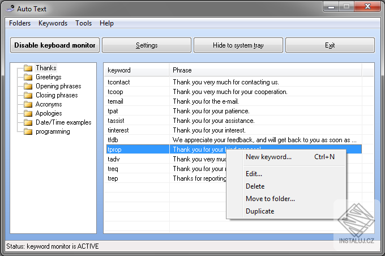Open the Tools menu
Image resolution: width=385 pixels, height=256 pixels.
point(83,23)
